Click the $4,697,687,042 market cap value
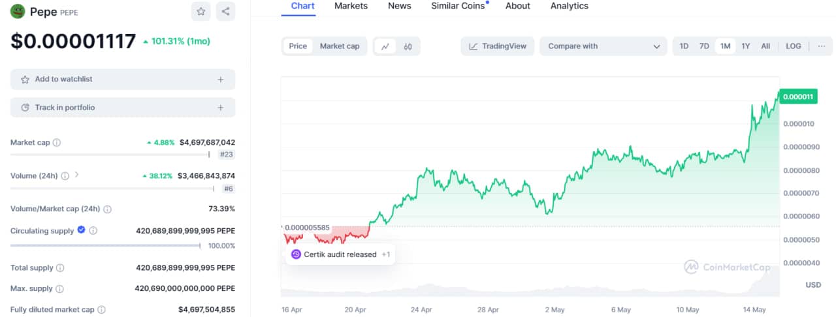 pyautogui.click(x=207, y=142)
